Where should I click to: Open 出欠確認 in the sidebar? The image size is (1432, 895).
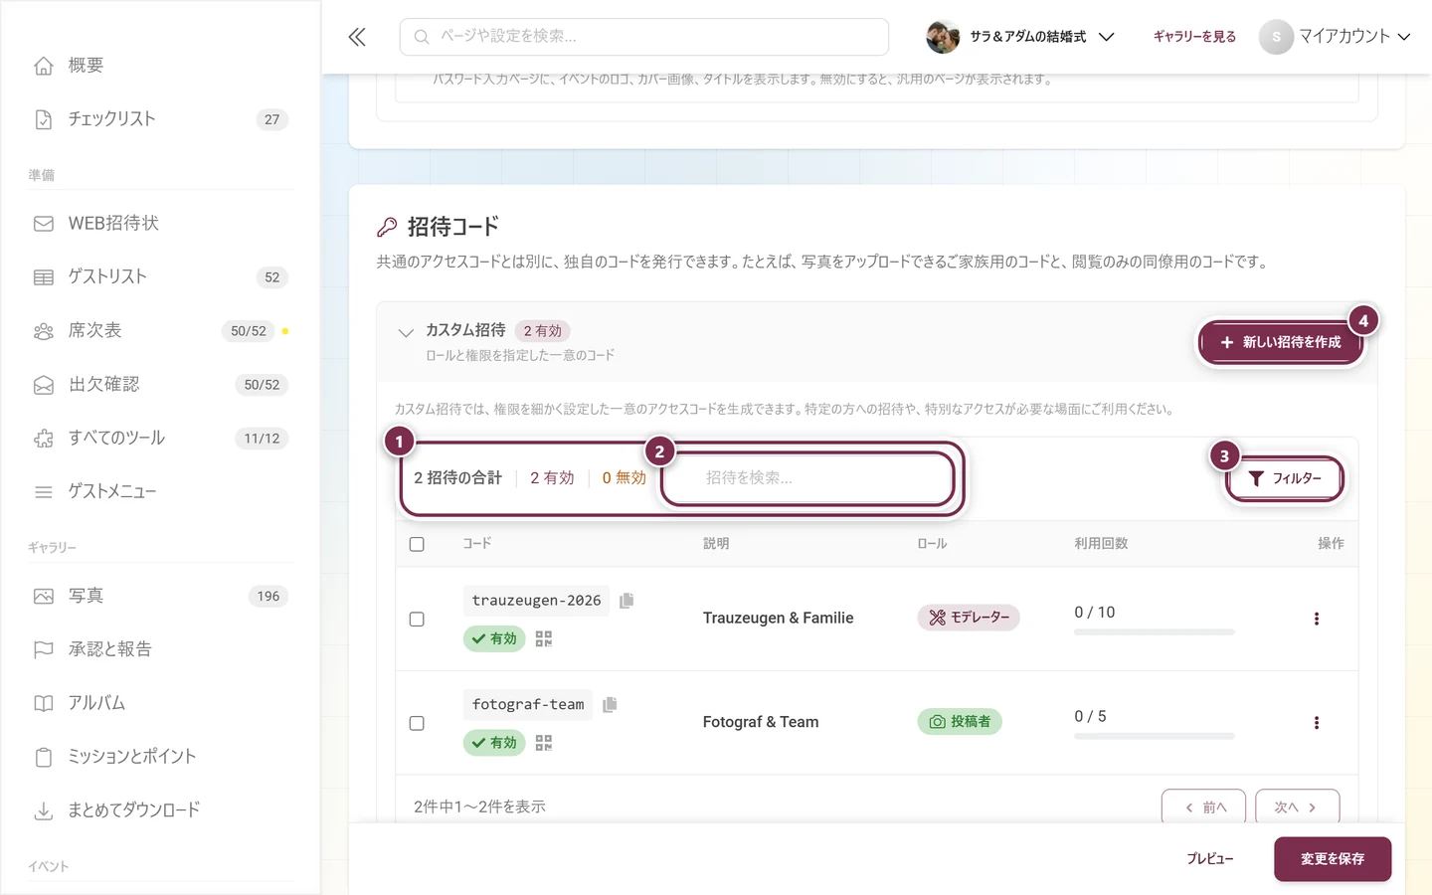(x=161, y=385)
